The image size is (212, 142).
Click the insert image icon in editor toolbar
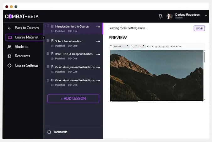tap(180, 46)
